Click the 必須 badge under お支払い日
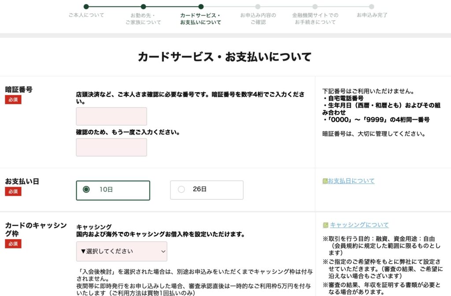 13,191
